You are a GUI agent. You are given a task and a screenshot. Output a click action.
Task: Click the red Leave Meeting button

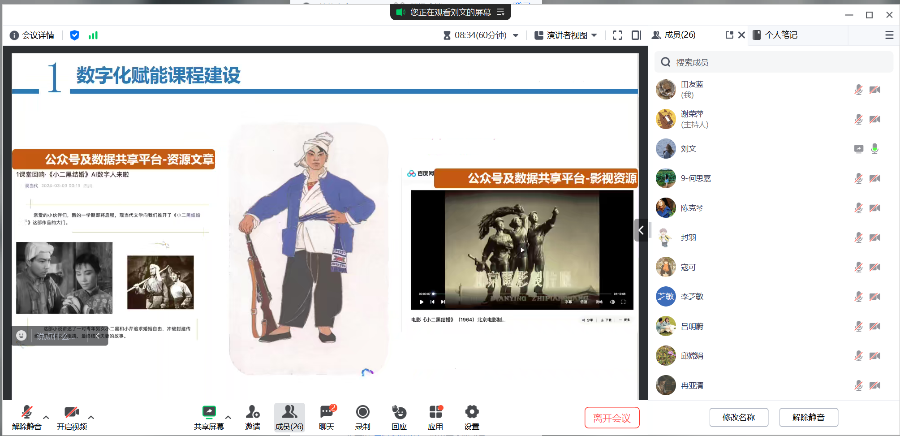(611, 418)
